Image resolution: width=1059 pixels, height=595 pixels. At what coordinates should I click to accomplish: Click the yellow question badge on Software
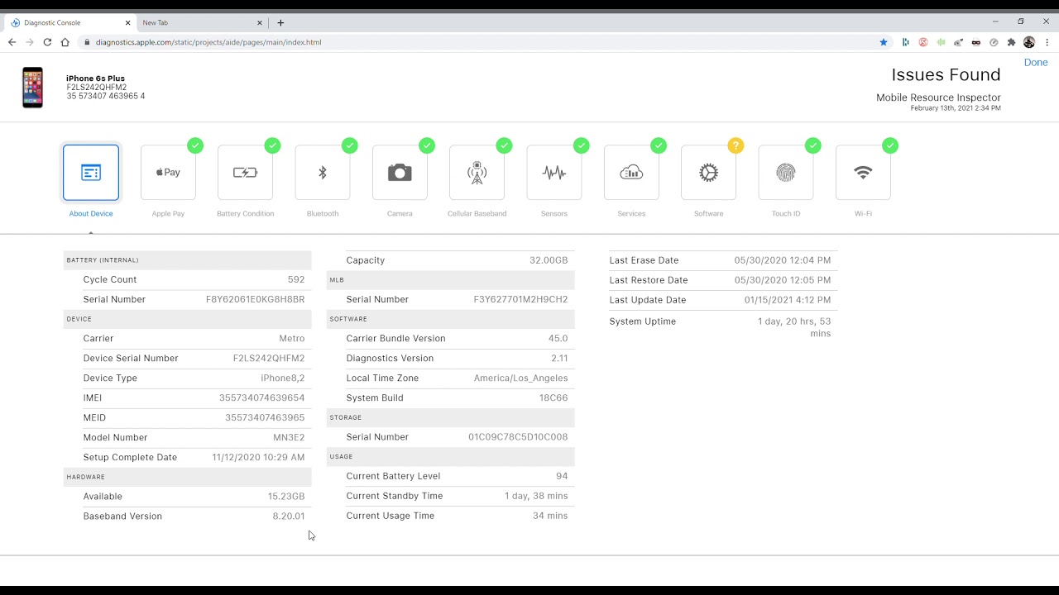click(736, 145)
